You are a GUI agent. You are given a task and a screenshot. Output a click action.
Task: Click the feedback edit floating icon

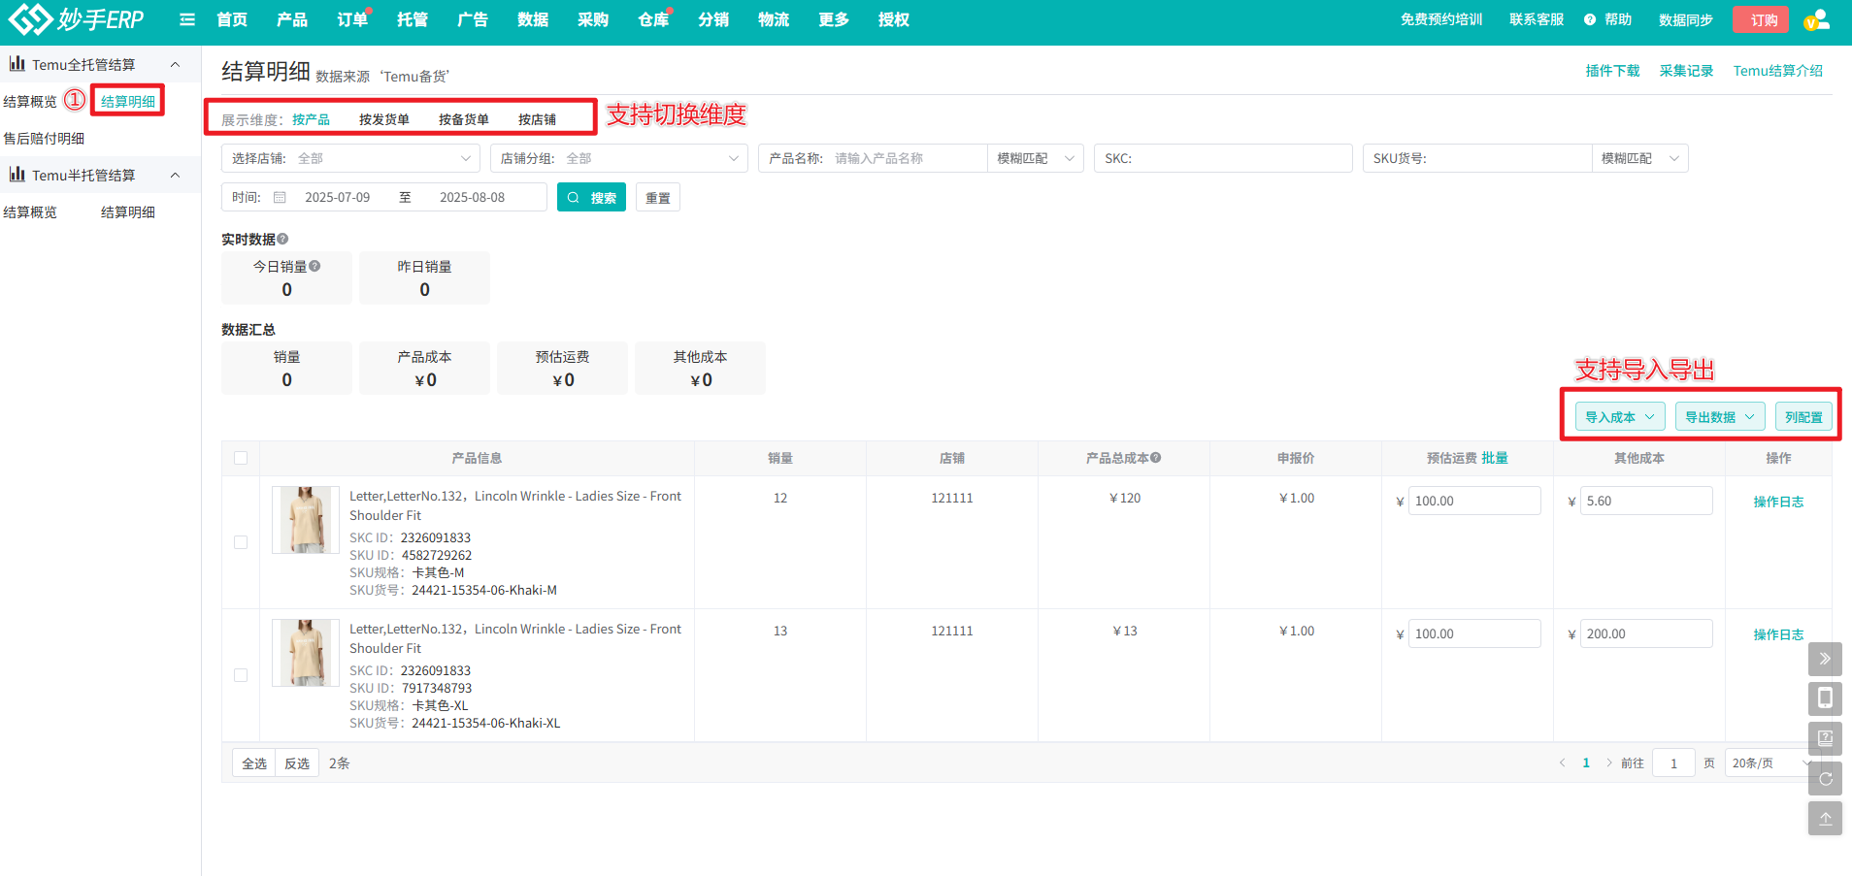[x=1825, y=738]
